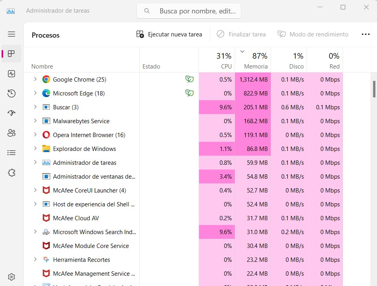Sort by the Estado column header
This screenshot has width=377, height=286.
tap(169, 60)
